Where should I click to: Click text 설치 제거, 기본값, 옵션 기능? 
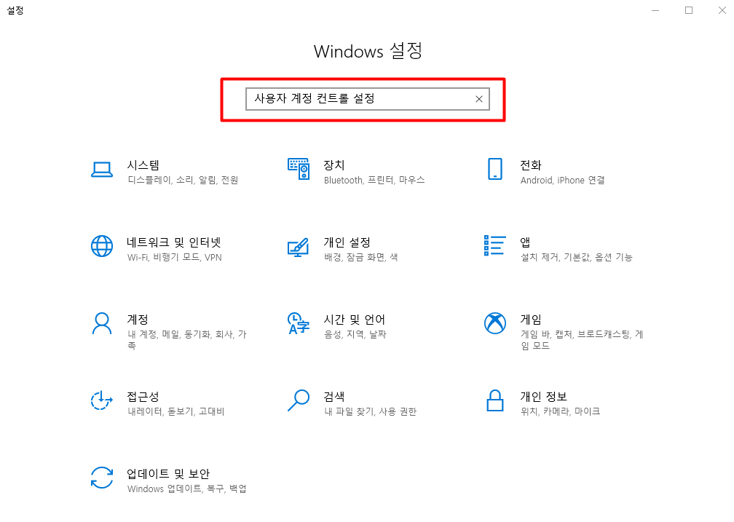tap(577, 257)
